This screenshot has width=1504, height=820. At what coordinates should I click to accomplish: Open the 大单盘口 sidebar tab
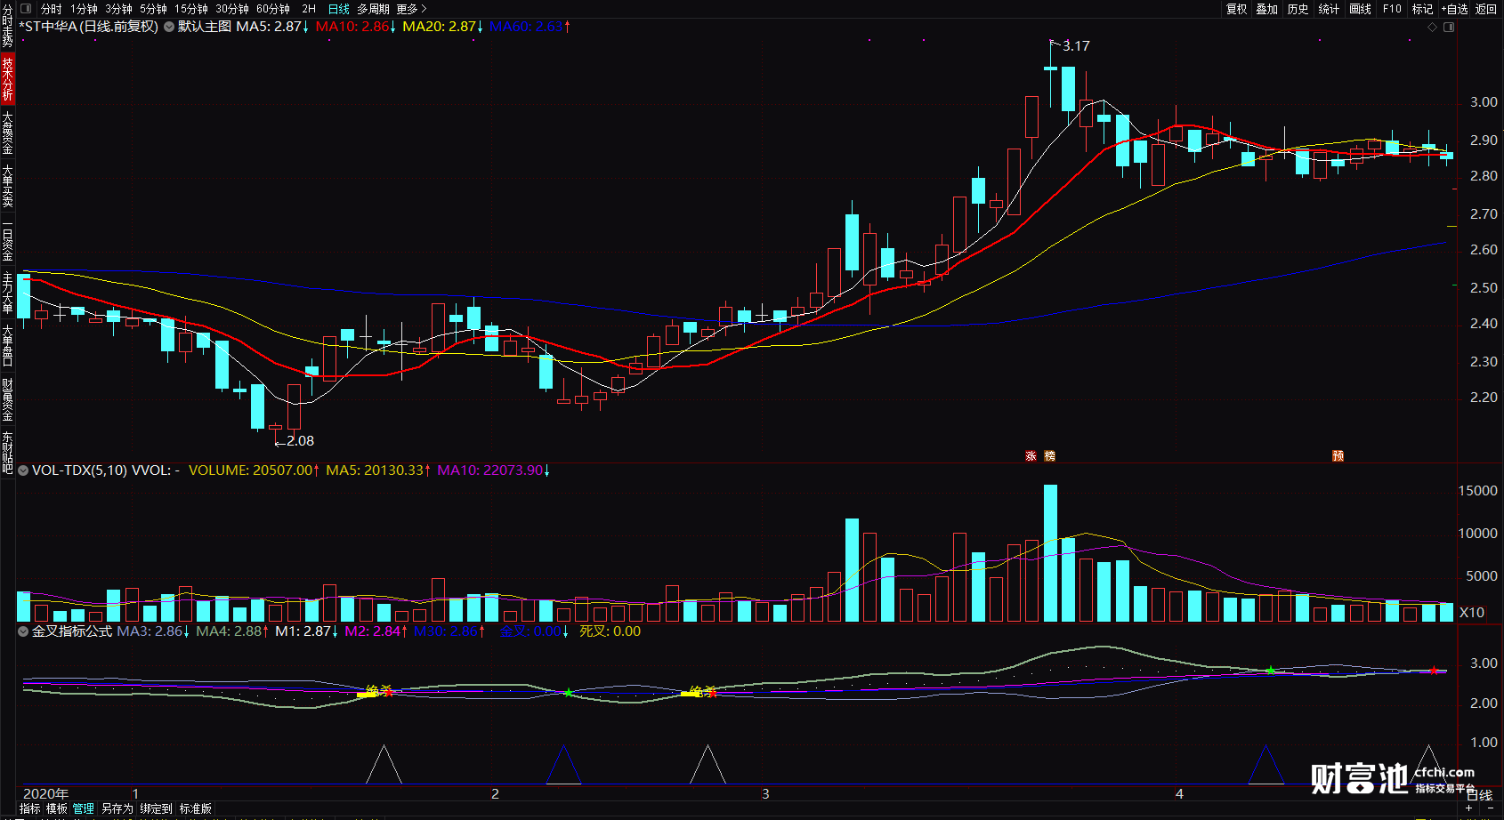coord(7,346)
